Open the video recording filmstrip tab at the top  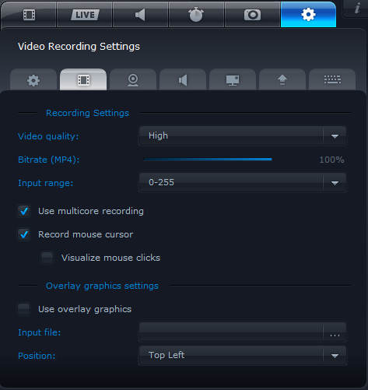29,15
